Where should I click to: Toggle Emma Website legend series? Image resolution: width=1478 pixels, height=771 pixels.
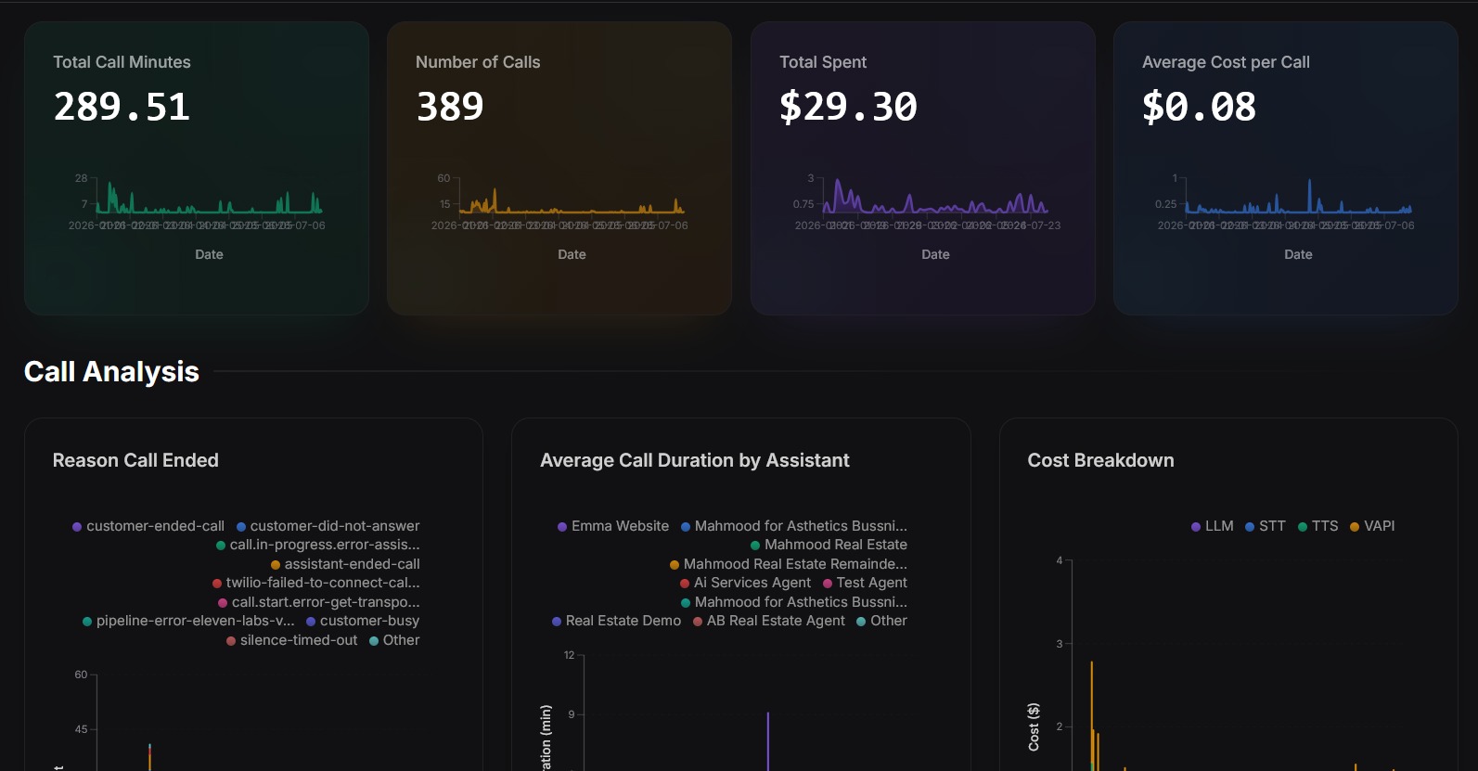tap(613, 526)
